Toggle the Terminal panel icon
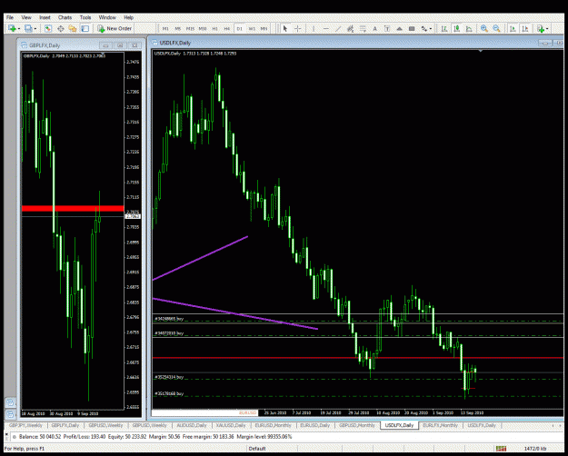 click(85, 28)
